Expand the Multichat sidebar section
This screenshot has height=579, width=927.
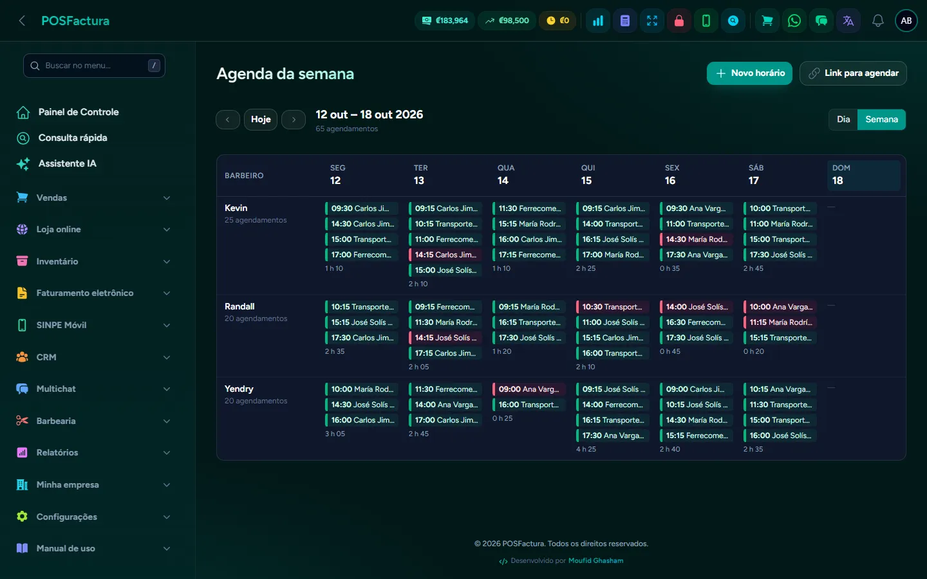point(94,389)
